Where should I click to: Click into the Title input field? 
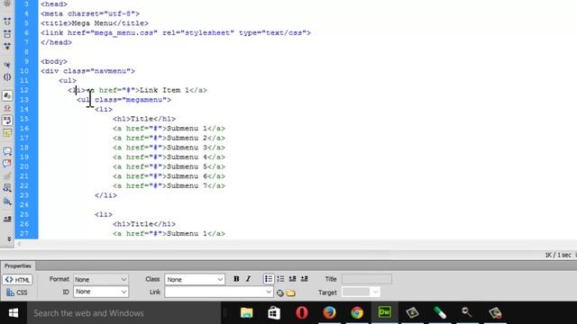click(x=367, y=279)
